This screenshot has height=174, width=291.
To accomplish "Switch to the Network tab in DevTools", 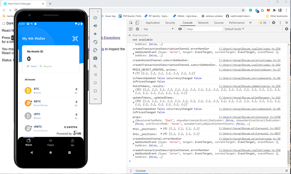I will coord(203,22).
